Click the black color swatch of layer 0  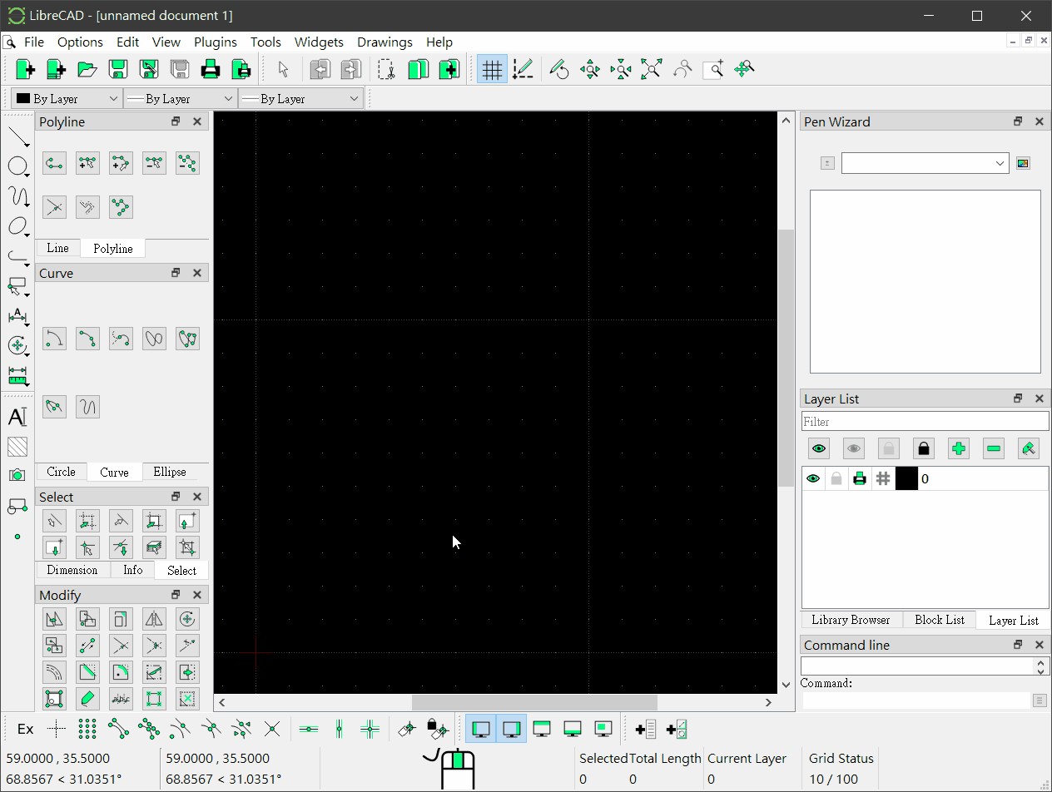[x=906, y=478]
